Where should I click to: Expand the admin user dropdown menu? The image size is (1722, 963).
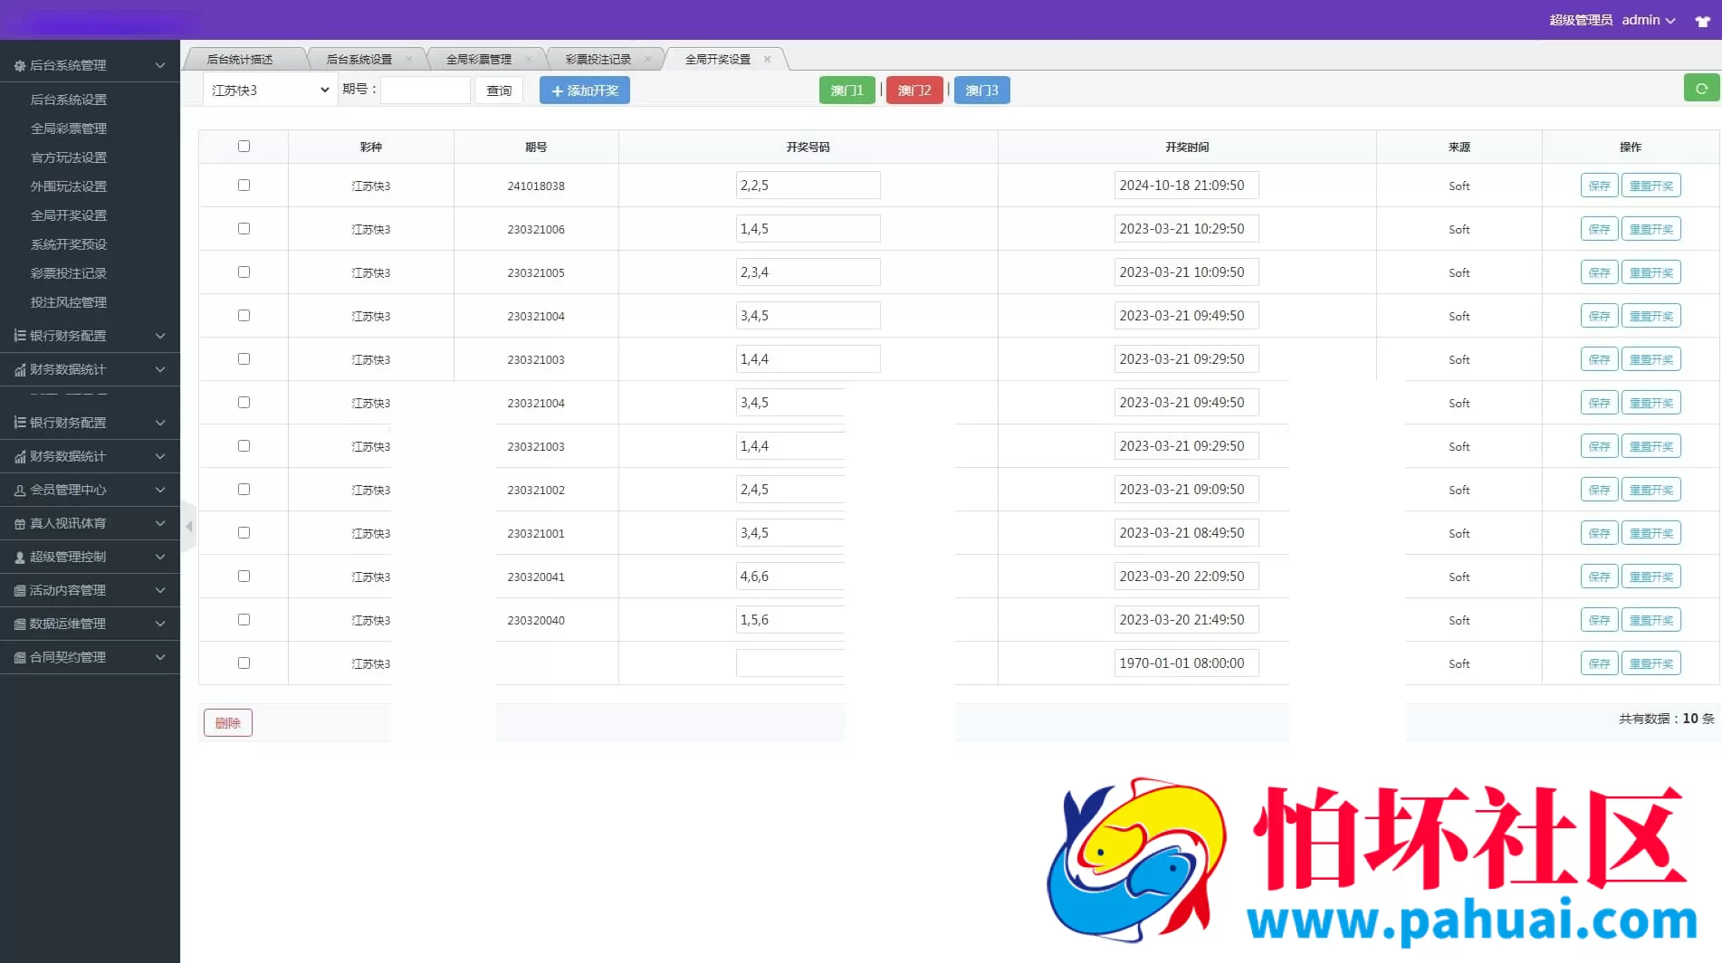(1648, 20)
